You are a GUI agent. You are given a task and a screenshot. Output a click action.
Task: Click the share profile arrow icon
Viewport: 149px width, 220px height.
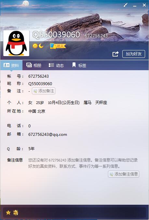point(115,54)
